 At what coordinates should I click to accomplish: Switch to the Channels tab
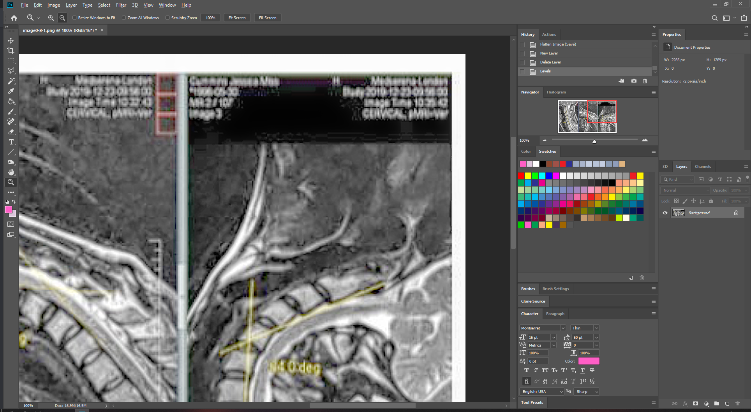[x=703, y=167]
